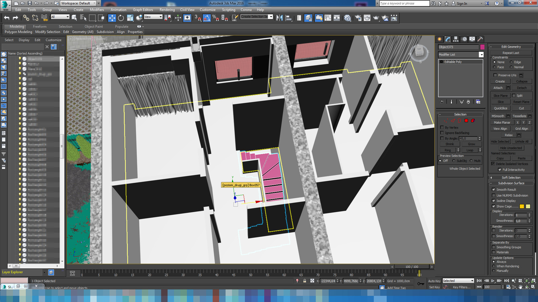Image resolution: width=538 pixels, height=302 pixels.
Task: Click the orange Show Cage color swatch
Action: coord(522,206)
